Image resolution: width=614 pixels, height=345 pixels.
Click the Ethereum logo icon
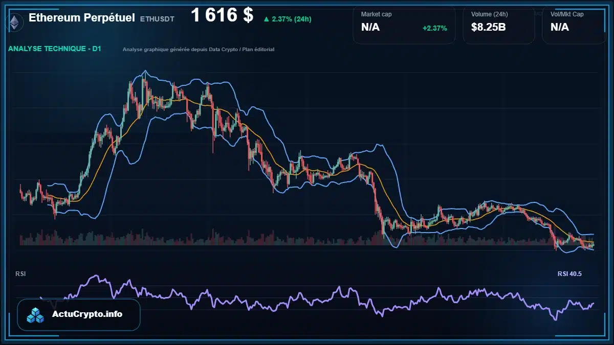click(15, 21)
